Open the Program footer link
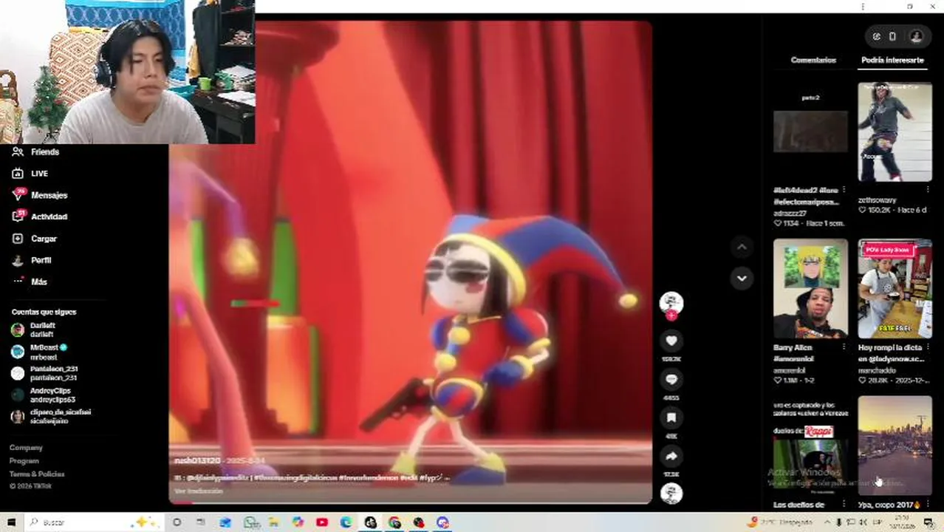 (24, 461)
